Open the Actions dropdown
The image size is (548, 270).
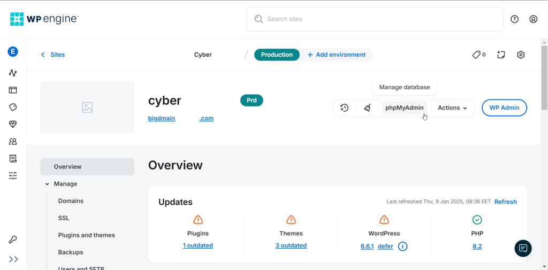452,108
